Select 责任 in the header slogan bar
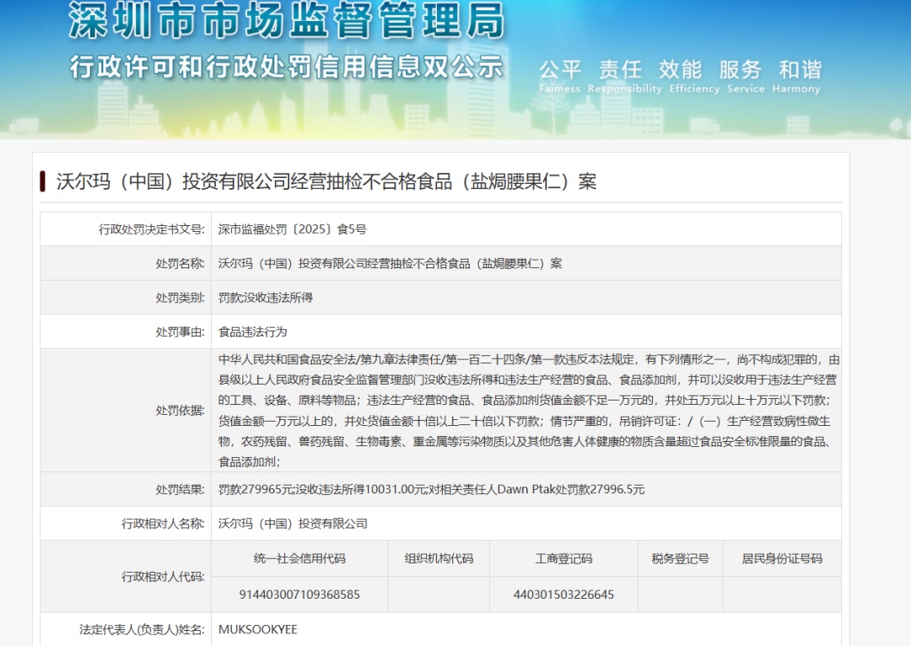This screenshot has width=911, height=646. [620, 71]
